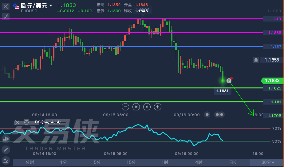The width and height of the screenshot is (284, 167).
Task: Select the 1.187 blue price line label
Action: 273,47
